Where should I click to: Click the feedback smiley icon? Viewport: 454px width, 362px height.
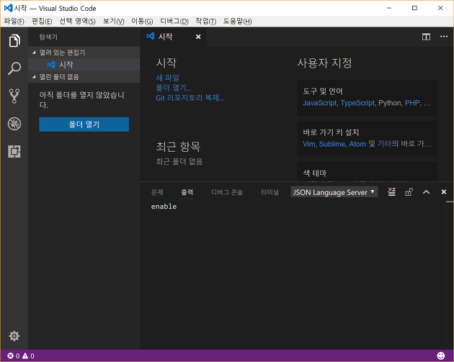(441, 356)
